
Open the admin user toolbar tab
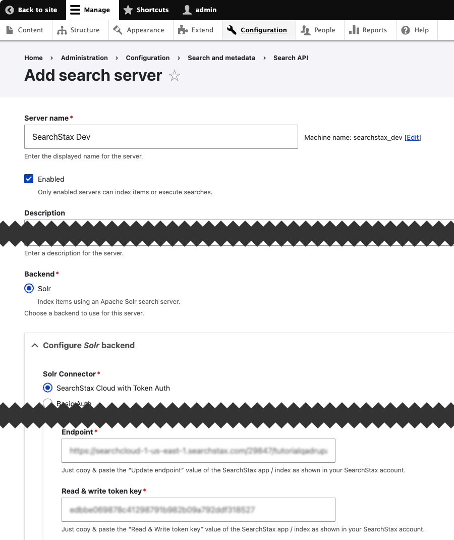[200, 10]
